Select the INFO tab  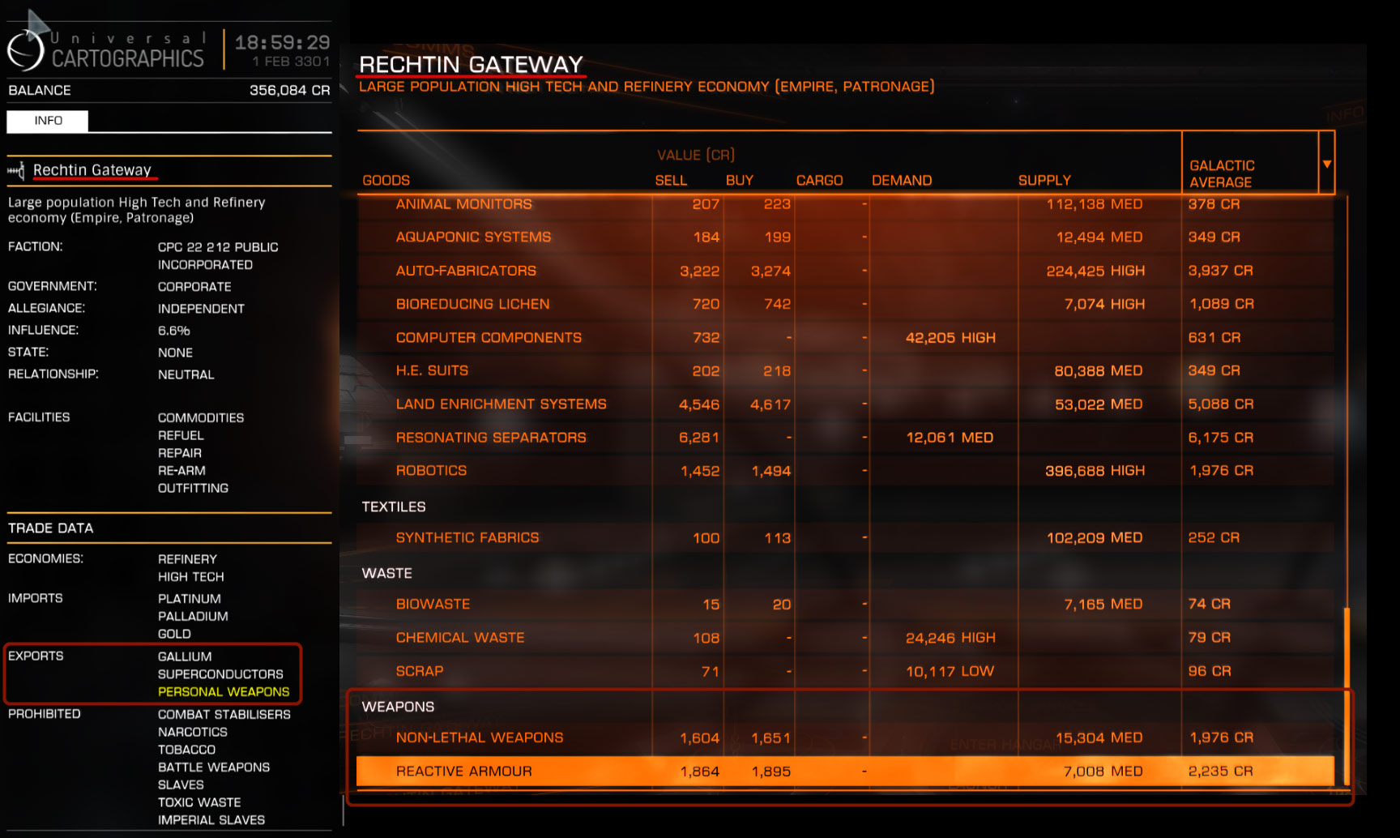[x=48, y=121]
